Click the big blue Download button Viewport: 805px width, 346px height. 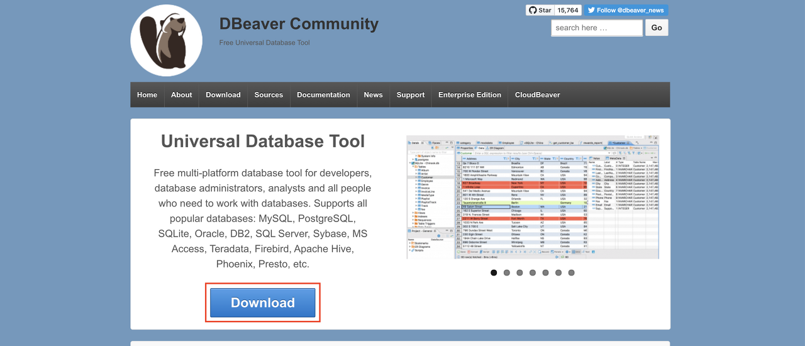pyautogui.click(x=263, y=303)
